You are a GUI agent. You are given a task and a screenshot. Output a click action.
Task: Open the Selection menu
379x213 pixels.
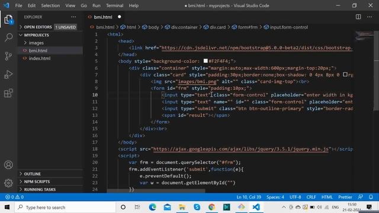50,5
